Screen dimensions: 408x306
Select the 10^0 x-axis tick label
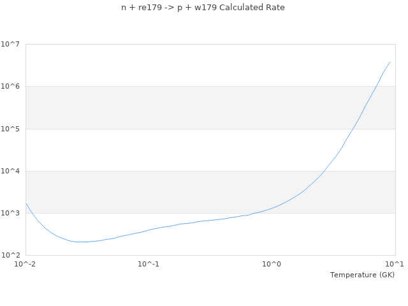(x=272, y=264)
